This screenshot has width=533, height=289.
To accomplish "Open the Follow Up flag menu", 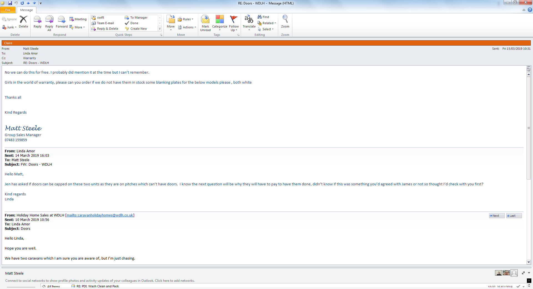I will click(234, 23).
